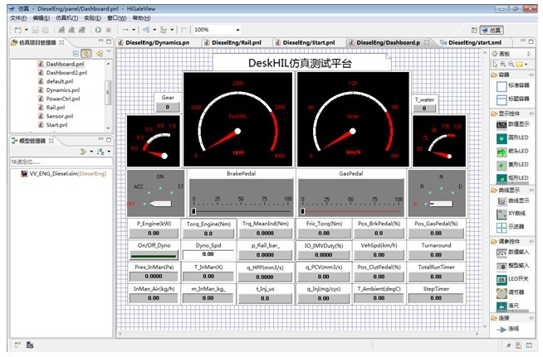543x357 pixels.
Task: Collapse the 显示控件 palette group
Action: point(531,113)
